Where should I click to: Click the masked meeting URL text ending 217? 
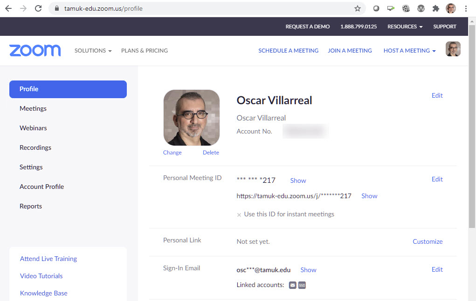[294, 196]
